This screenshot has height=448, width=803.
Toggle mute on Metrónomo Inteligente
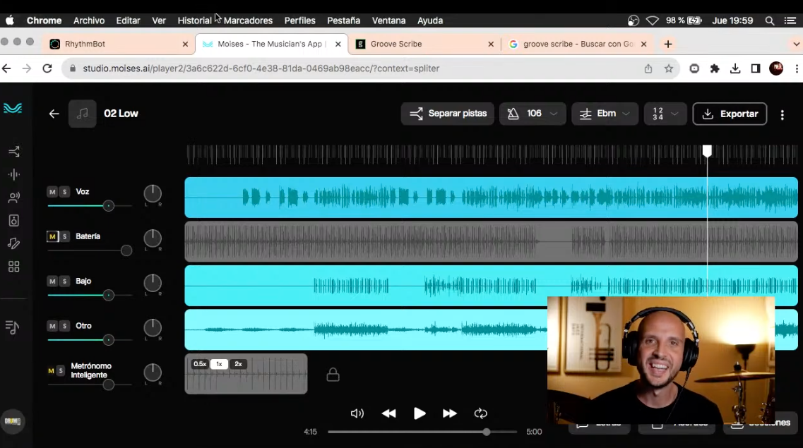[x=51, y=371]
